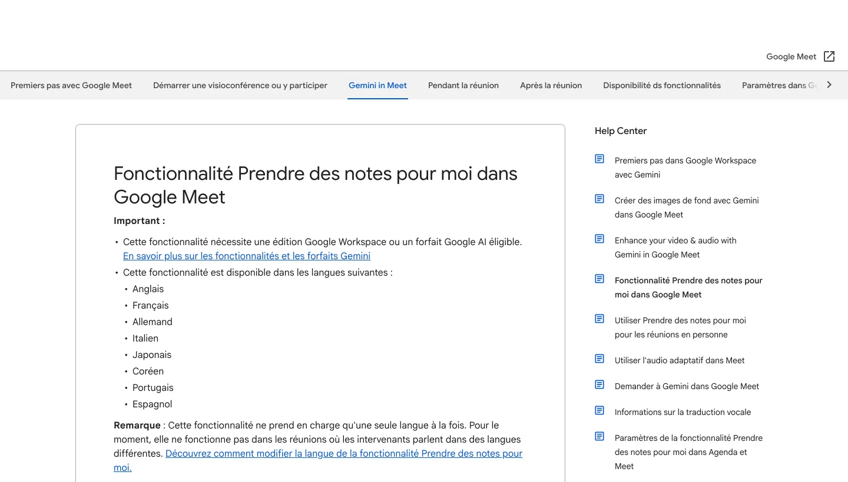Screen dimensions: 848x482
Task: Switch to Démarrer une visioconférence ou y participer tab
Action: tap(240, 85)
